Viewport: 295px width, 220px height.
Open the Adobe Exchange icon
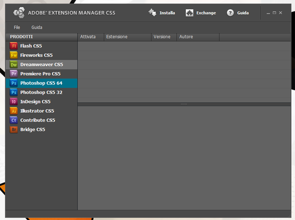tap(189, 13)
